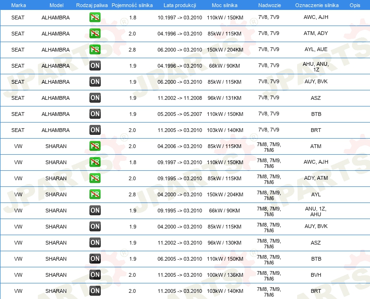Click VW in the AYL row

pos(18,194)
